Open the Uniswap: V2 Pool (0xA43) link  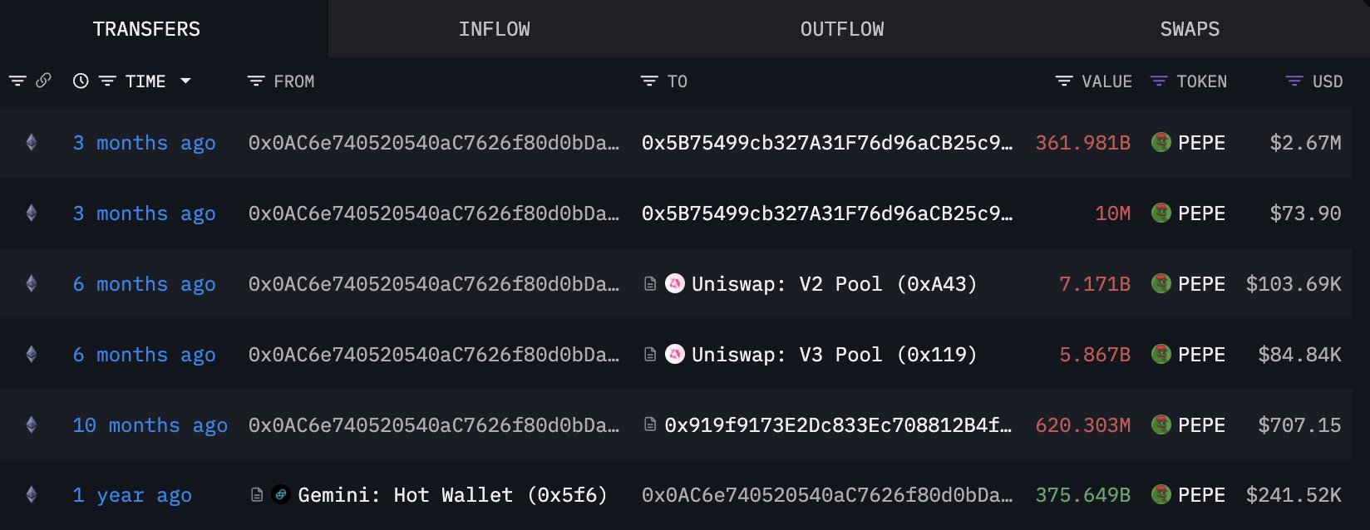click(x=834, y=284)
